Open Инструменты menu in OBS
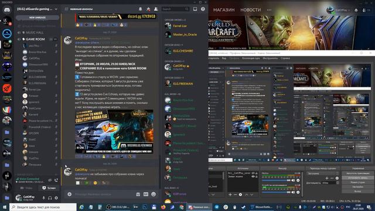Image resolution: width=375 pixels, height=211 pixels. click(270, 58)
